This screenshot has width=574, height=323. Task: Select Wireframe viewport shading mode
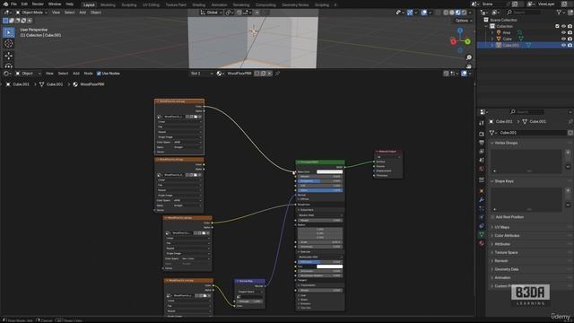point(446,13)
